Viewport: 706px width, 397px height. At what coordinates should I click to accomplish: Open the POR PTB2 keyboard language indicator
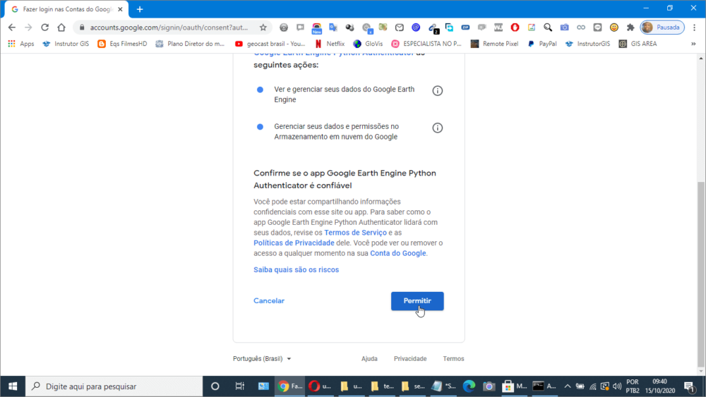(633, 386)
